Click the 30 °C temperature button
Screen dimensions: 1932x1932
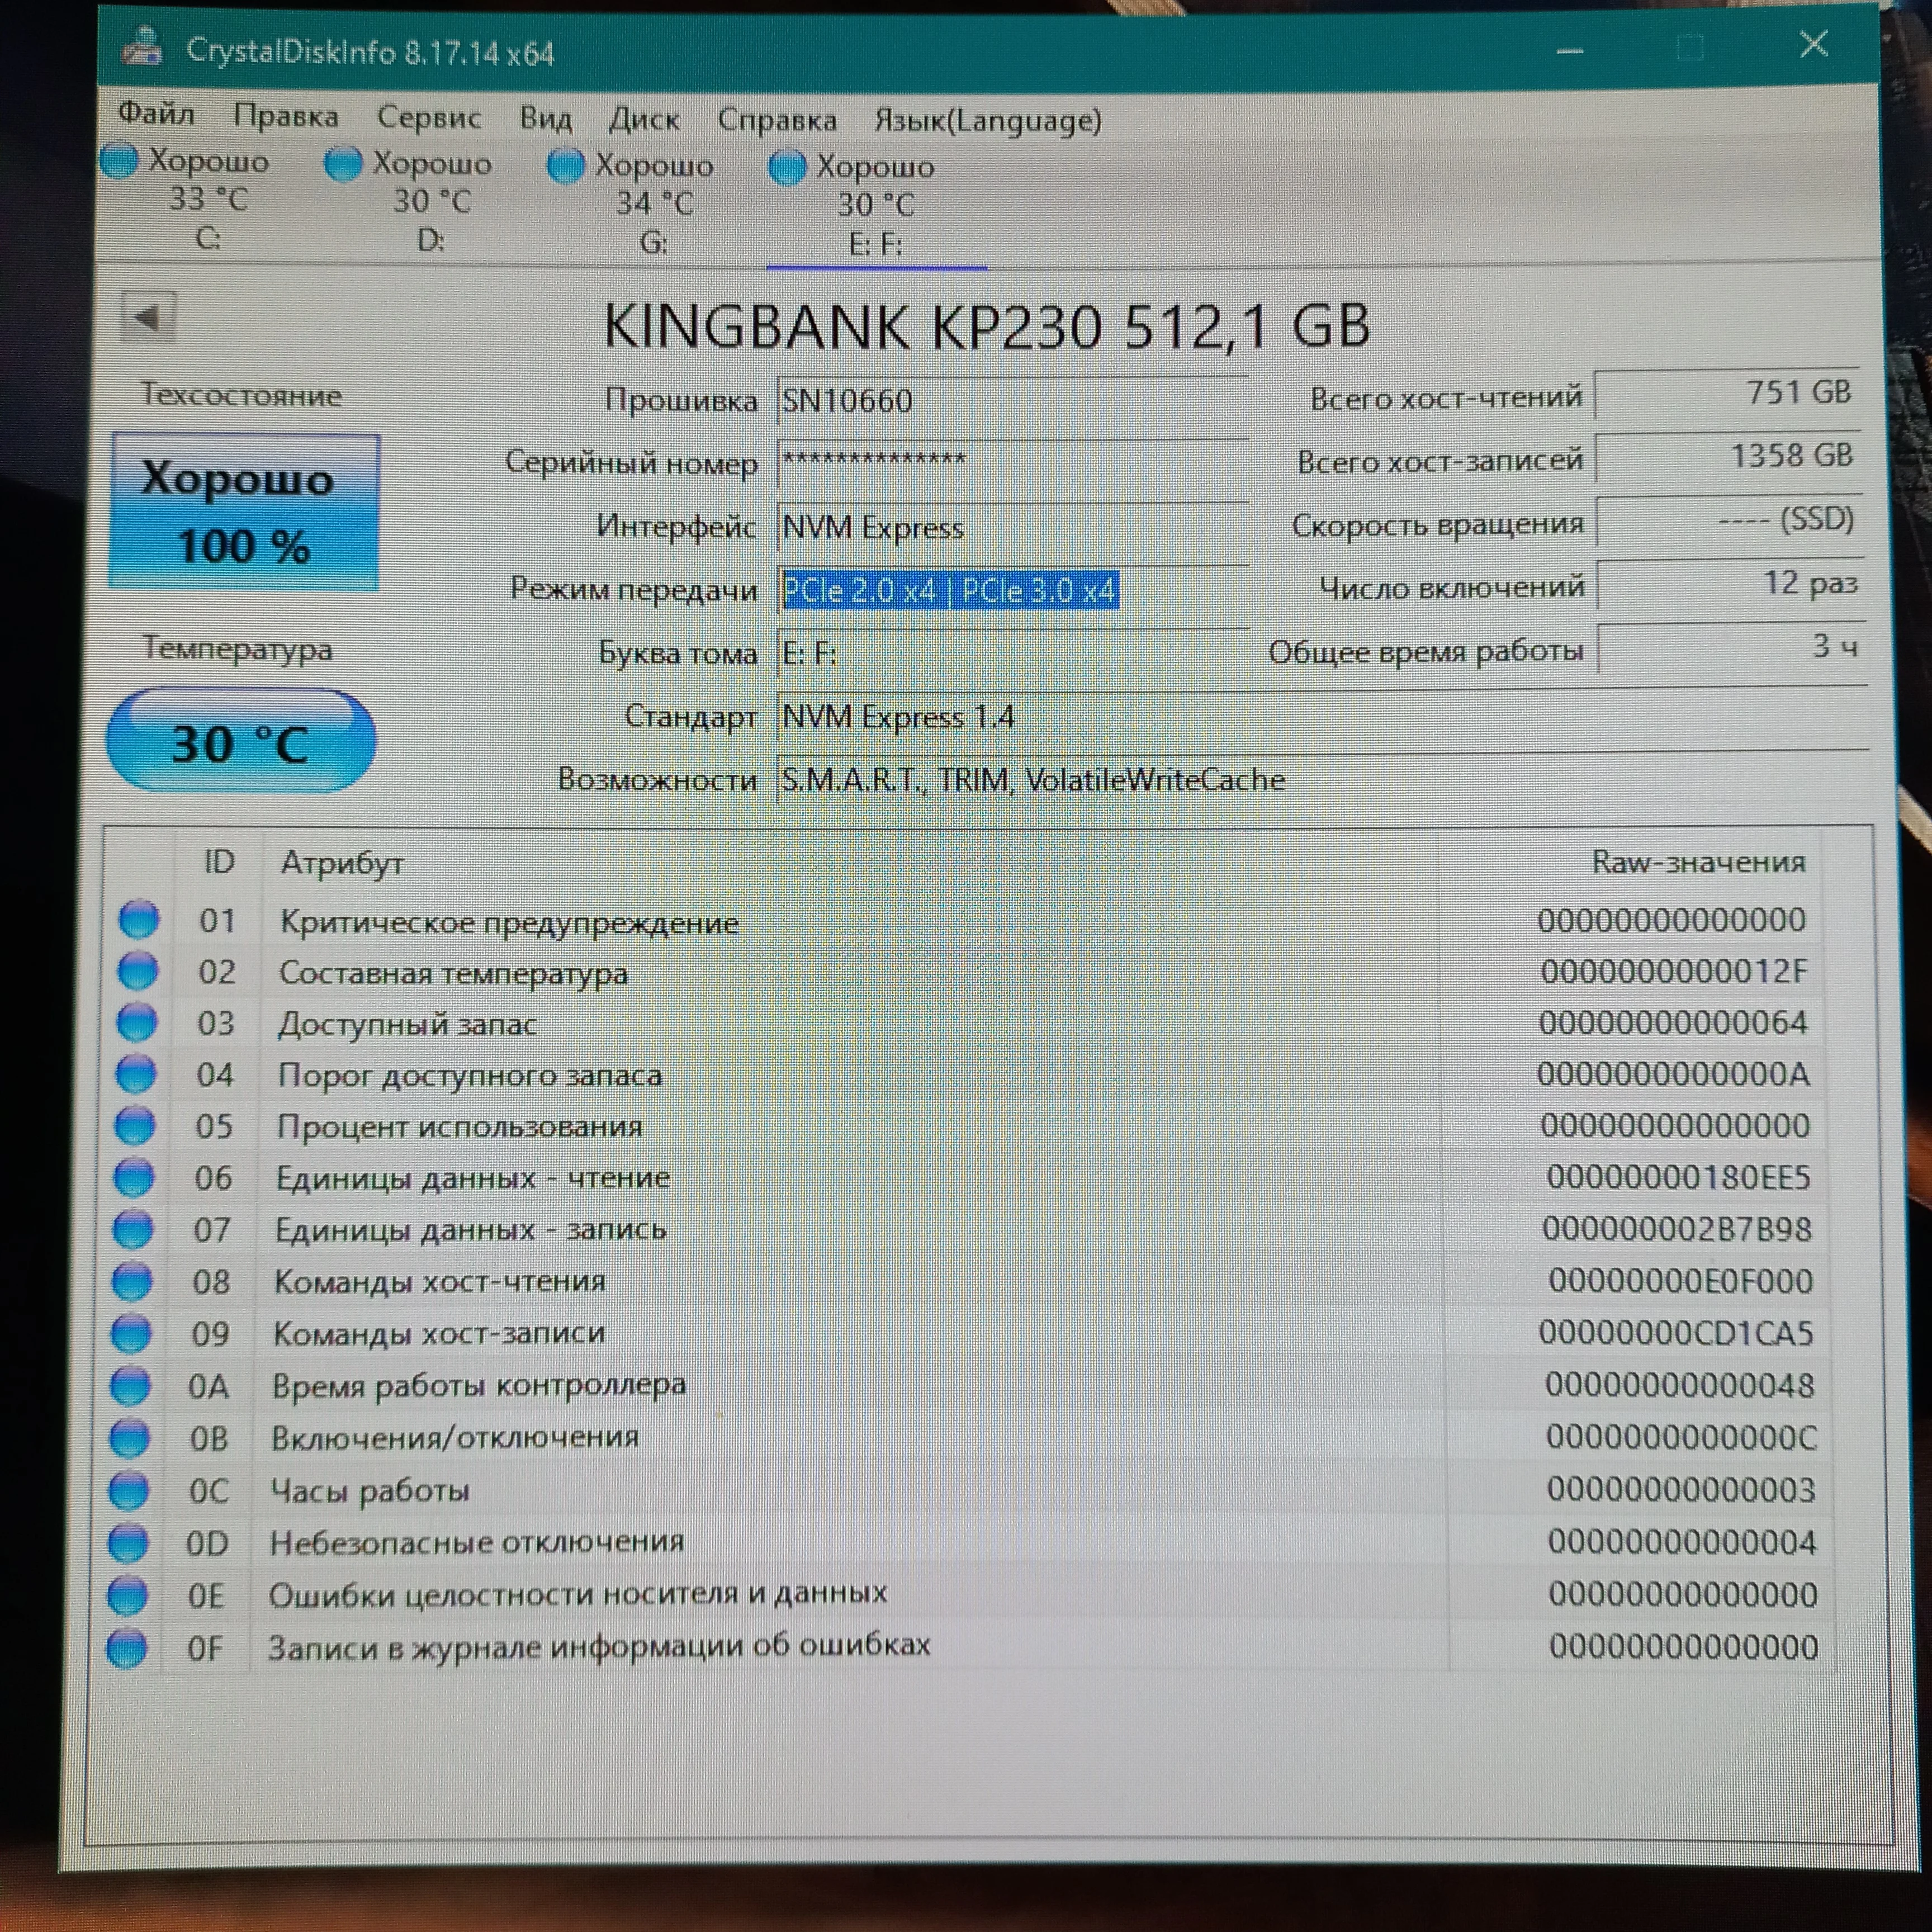click(241, 741)
